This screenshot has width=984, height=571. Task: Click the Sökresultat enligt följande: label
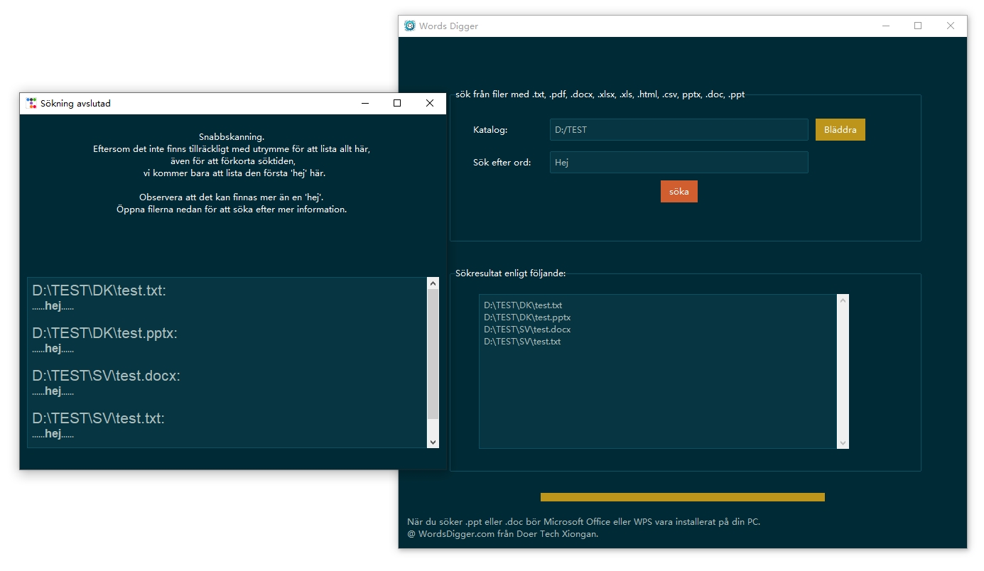tap(510, 273)
